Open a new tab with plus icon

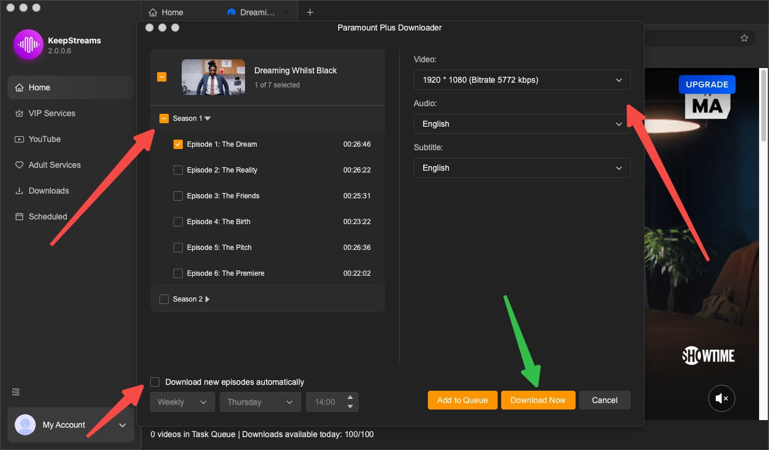point(310,12)
